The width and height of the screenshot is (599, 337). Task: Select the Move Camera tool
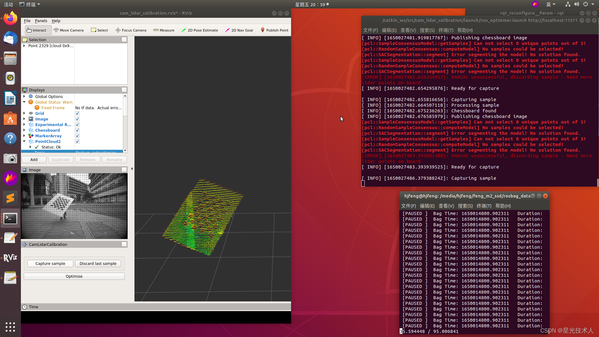pos(68,30)
